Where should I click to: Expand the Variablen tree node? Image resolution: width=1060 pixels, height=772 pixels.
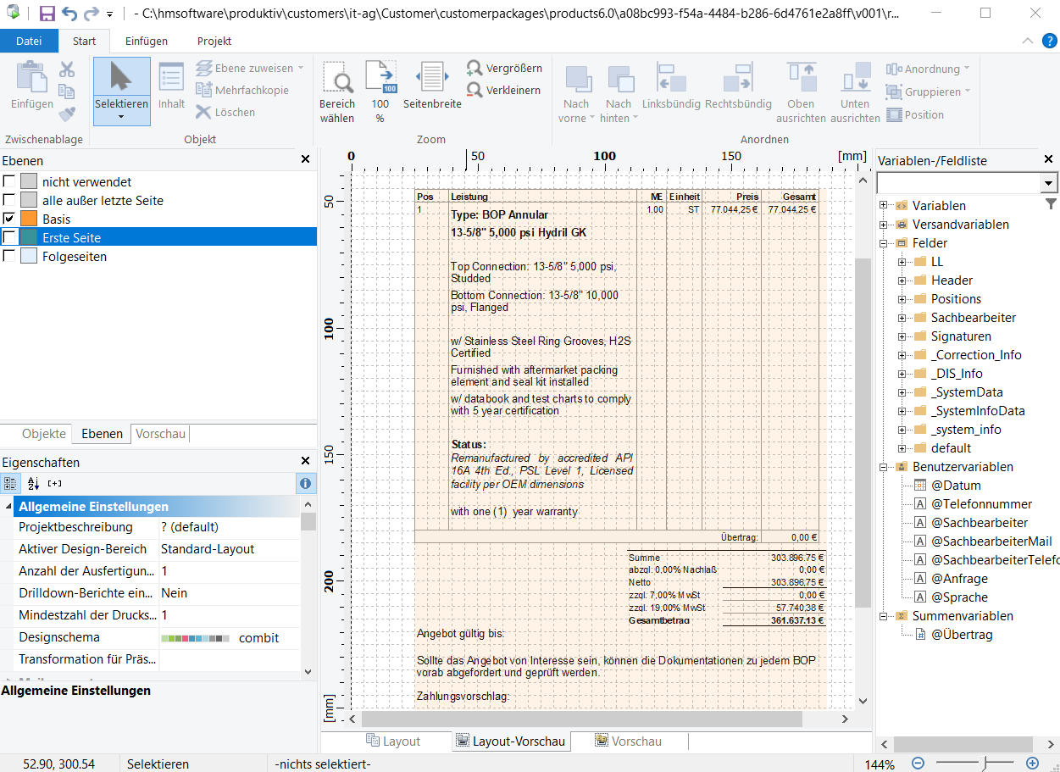[x=883, y=205]
